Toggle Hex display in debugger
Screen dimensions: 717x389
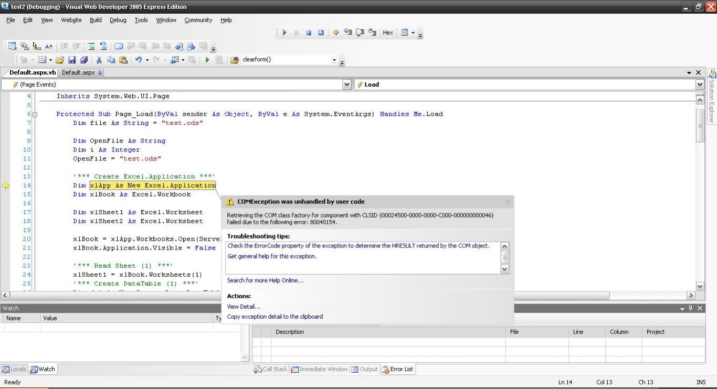pos(388,33)
